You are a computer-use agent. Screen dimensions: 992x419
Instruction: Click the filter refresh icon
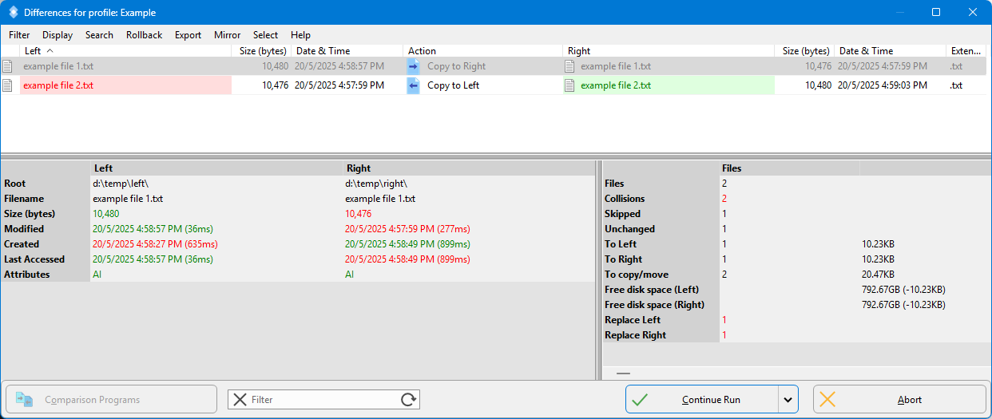409,400
